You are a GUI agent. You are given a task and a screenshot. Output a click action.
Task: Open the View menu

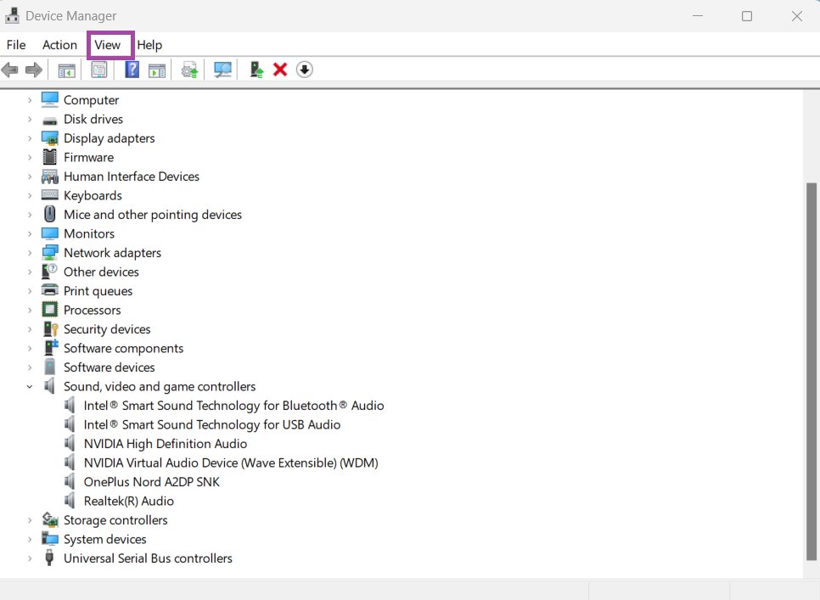(x=108, y=45)
